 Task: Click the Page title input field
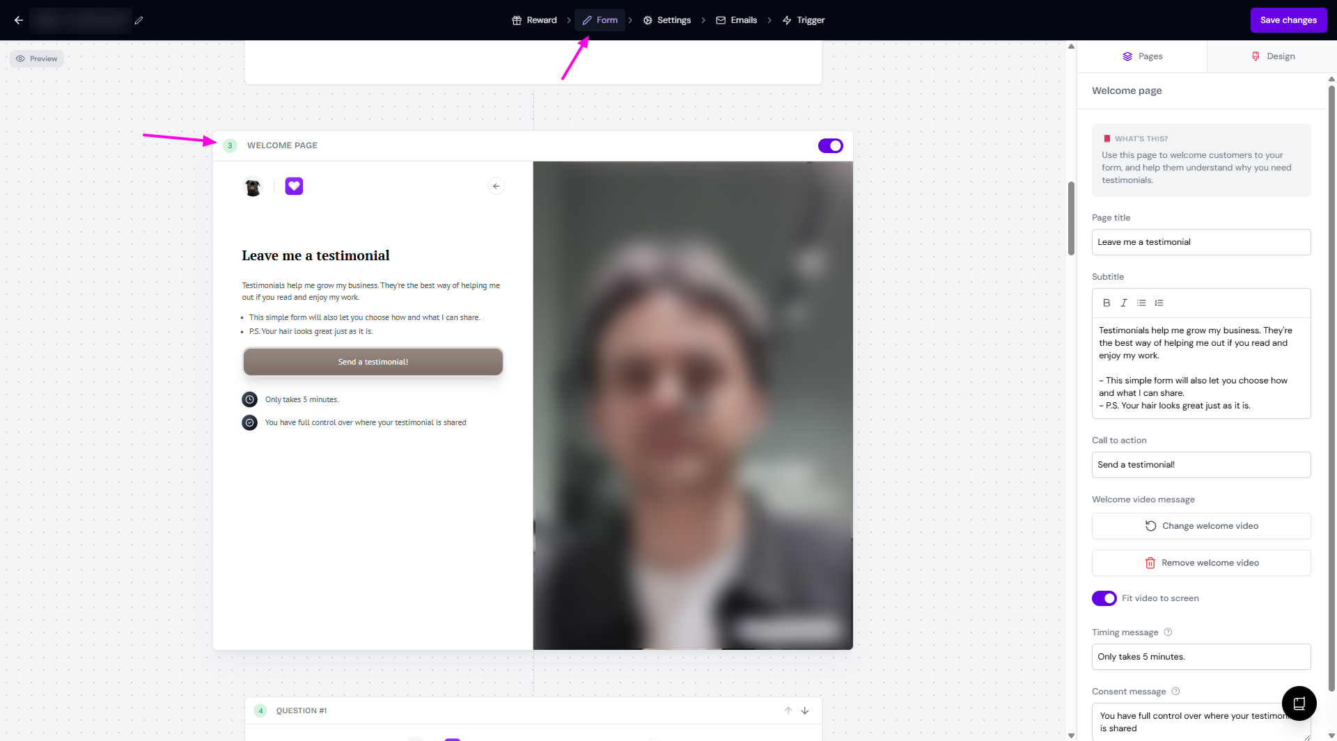pos(1201,242)
